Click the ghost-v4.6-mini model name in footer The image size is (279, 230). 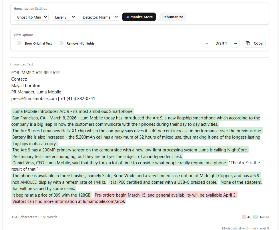(244, 228)
